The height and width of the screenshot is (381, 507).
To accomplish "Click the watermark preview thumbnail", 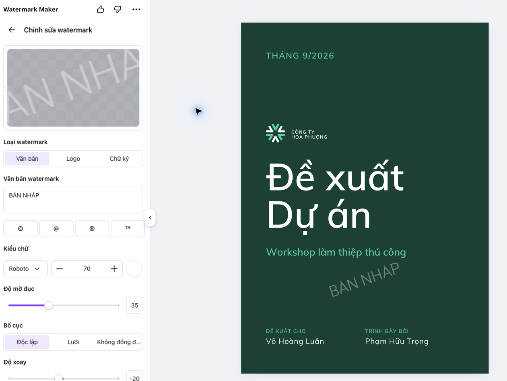I will pyautogui.click(x=73, y=88).
